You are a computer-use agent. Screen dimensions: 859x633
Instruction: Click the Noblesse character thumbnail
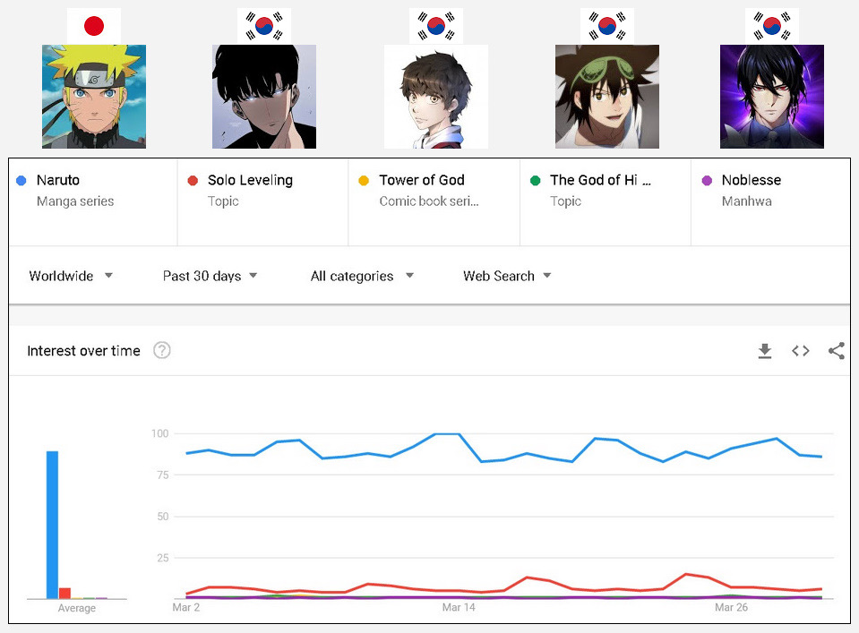point(772,97)
